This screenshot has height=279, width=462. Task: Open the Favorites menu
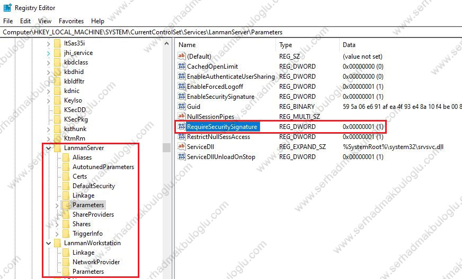71,21
